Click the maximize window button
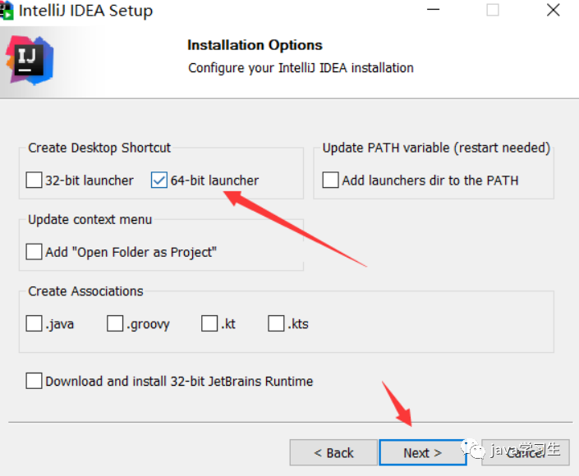Viewport: 579px width, 476px height. click(493, 11)
